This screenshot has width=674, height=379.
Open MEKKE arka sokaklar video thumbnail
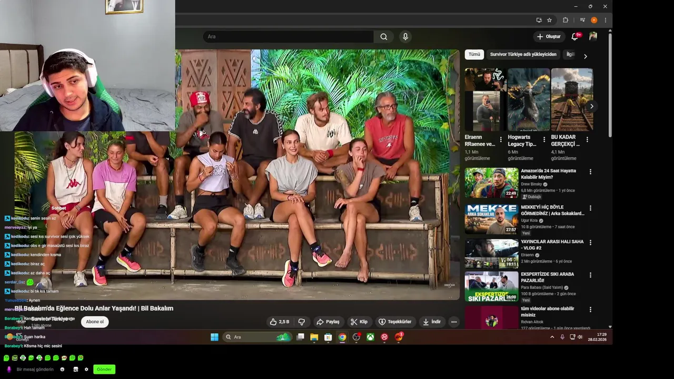491,219
